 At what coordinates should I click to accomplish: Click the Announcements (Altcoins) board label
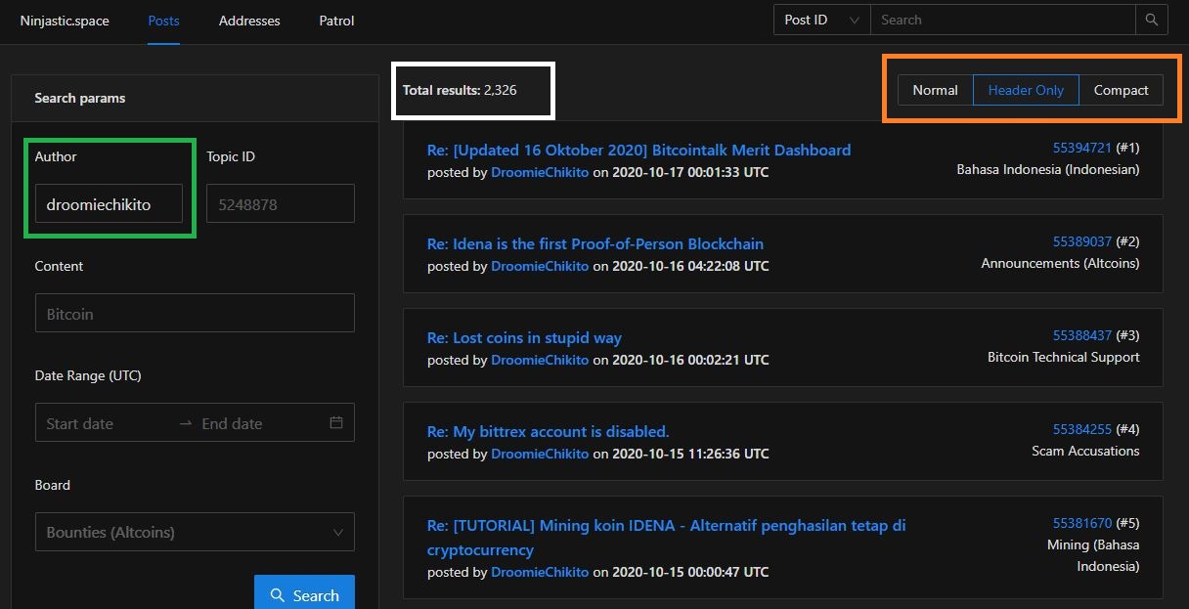1060,263
